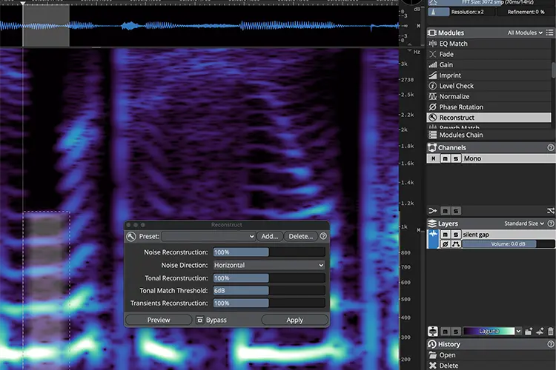
Task: Mute the silent gap layer
Action: (x=445, y=235)
